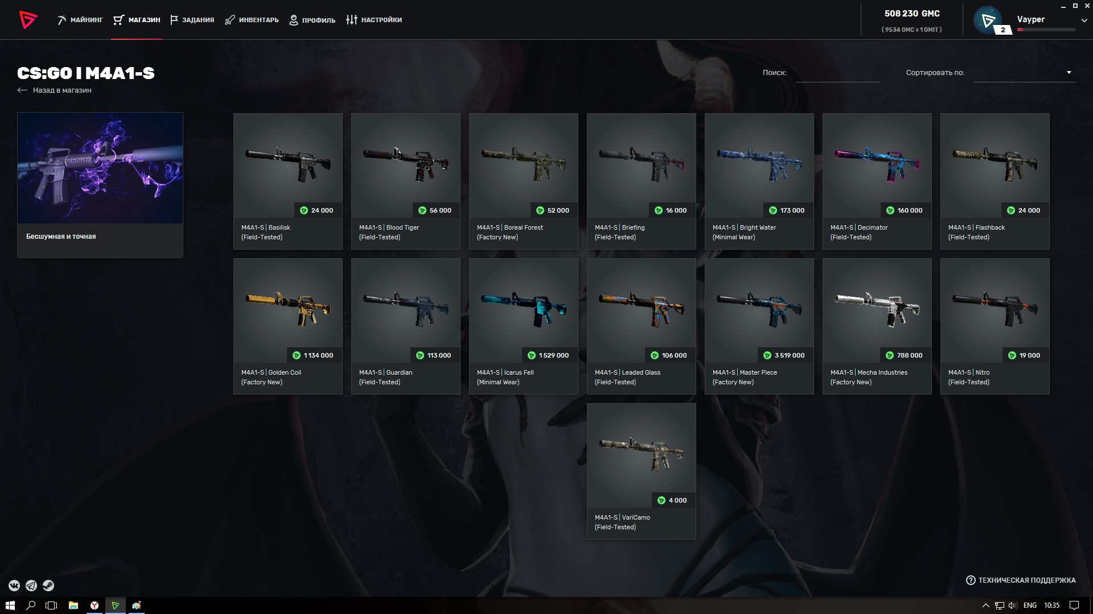Select the M4A1-S Leaded Glass card
This screenshot has width=1093, height=614.
point(642,326)
